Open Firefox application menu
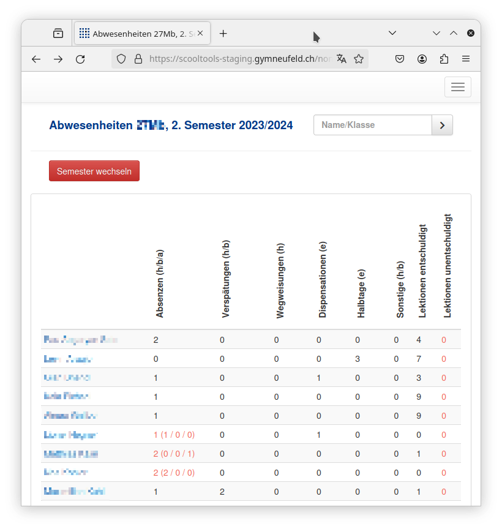 click(x=466, y=59)
